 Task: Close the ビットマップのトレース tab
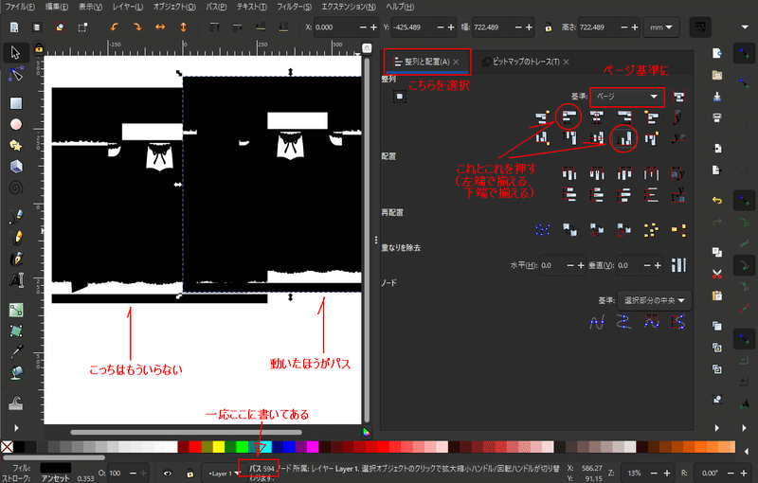pyautogui.click(x=566, y=62)
